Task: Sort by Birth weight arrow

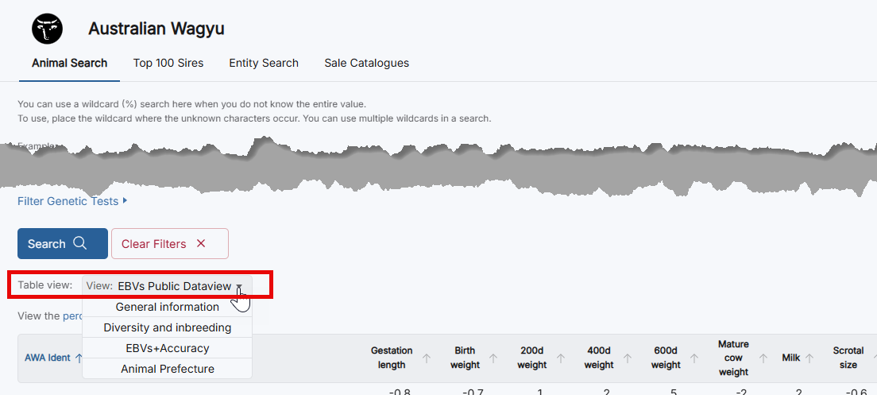Action: pyautogui.click(x=493, y=358)
